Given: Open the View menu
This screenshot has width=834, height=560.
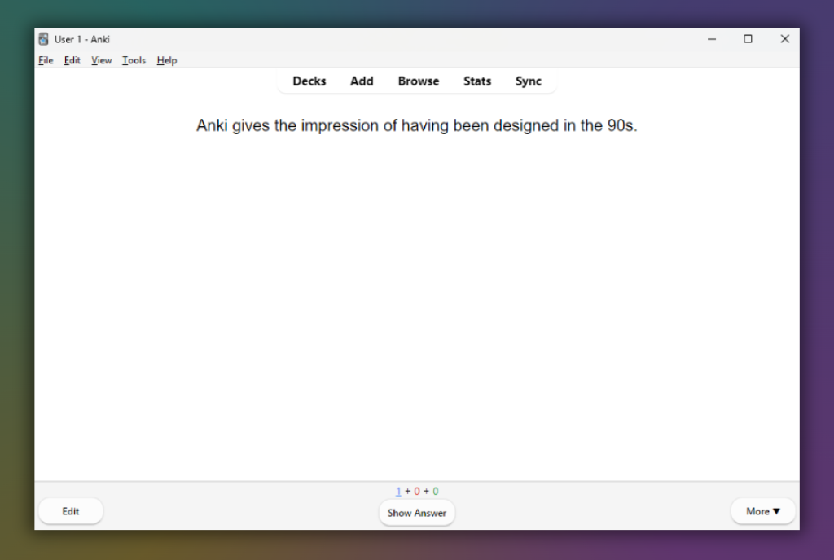Looking at the screenshot, I should pos(100,59).
